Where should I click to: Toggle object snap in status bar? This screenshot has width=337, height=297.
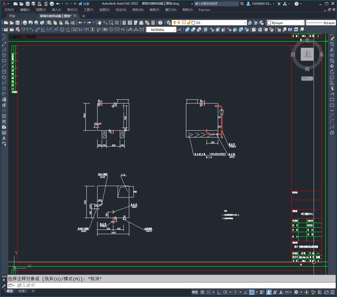[252, 292]
